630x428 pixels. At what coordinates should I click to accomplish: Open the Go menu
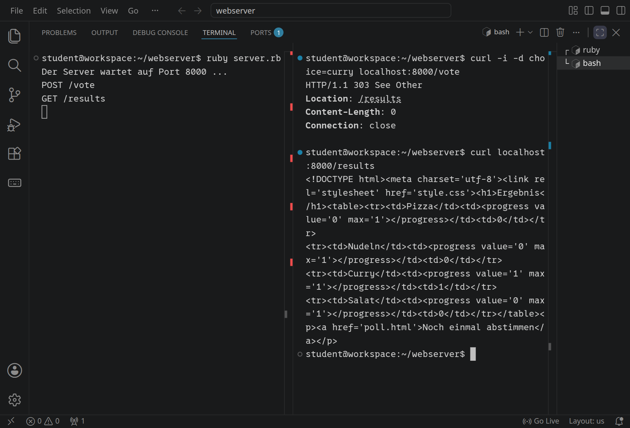[133, 11]
